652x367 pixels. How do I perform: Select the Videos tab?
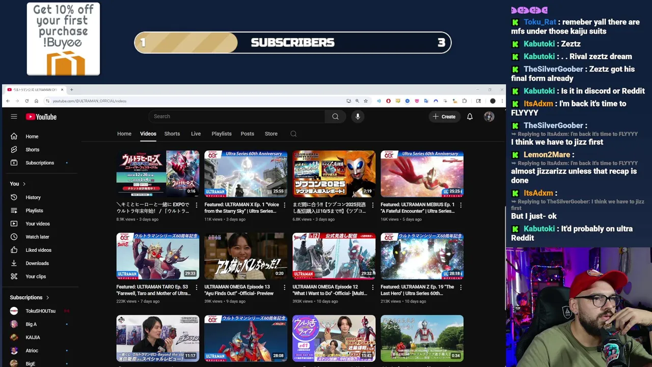pyautogui.click(x=148, y=134)
